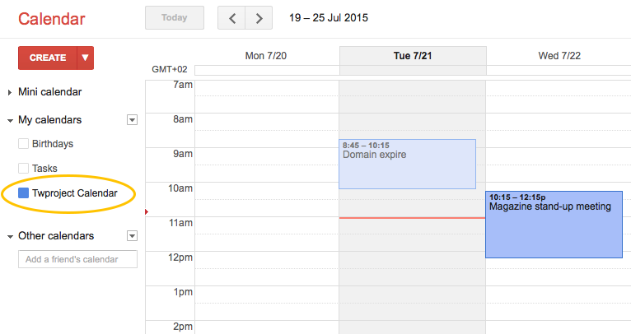Select the Twproject Calendar label

[75, 193]
